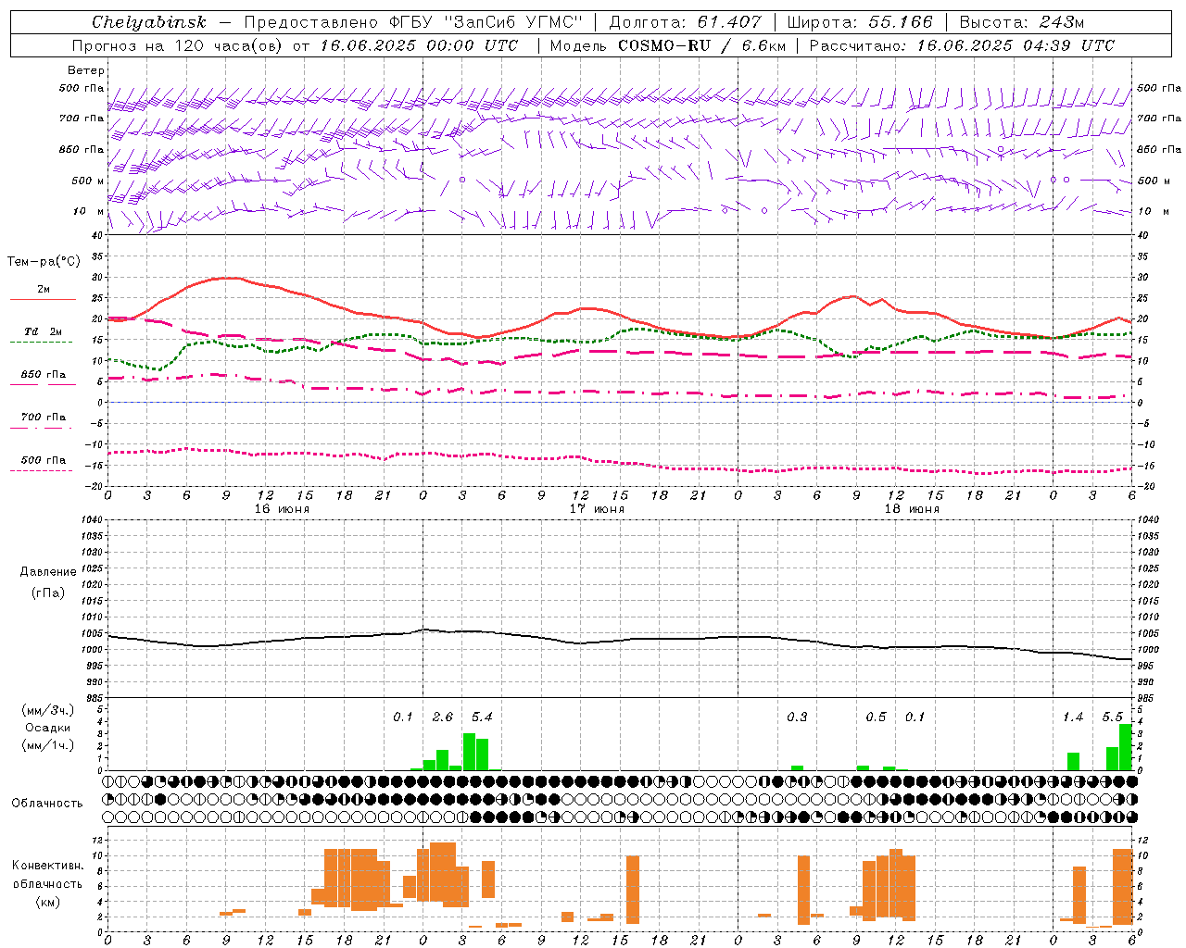Select the 5.4 precipitation total
The height and width of the screenshot is (948, 1186).
(x=482, y=717)
